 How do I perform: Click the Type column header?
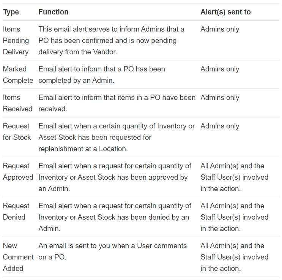coord(11,12)
